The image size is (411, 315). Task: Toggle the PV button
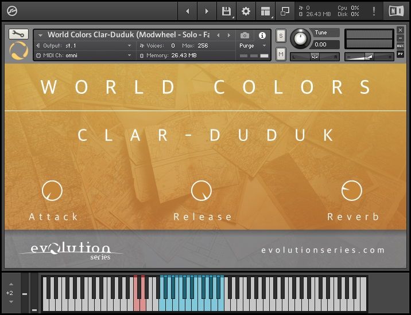400,54
